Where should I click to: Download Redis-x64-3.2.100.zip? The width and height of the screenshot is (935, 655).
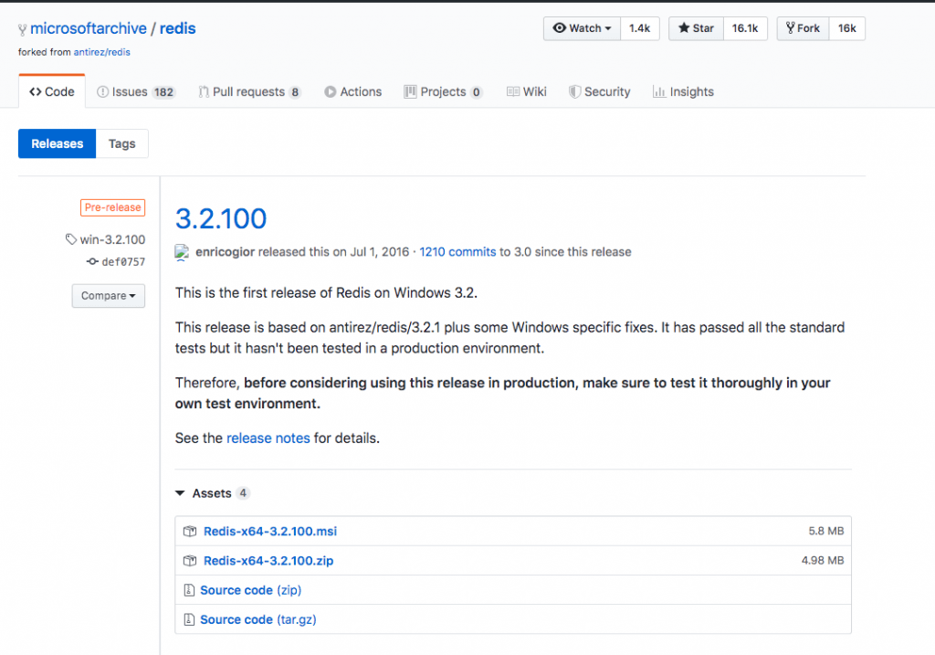[268, 561]
